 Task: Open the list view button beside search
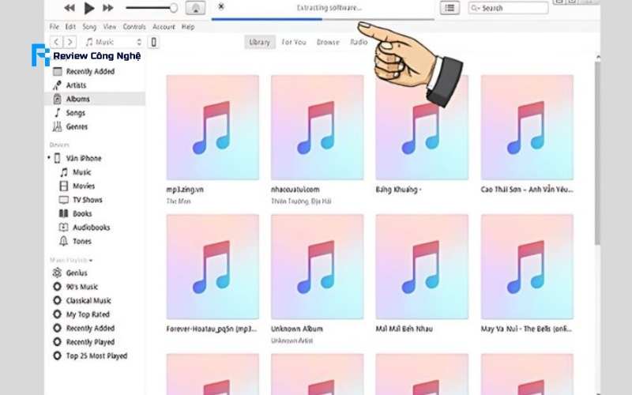click(450, 8)
